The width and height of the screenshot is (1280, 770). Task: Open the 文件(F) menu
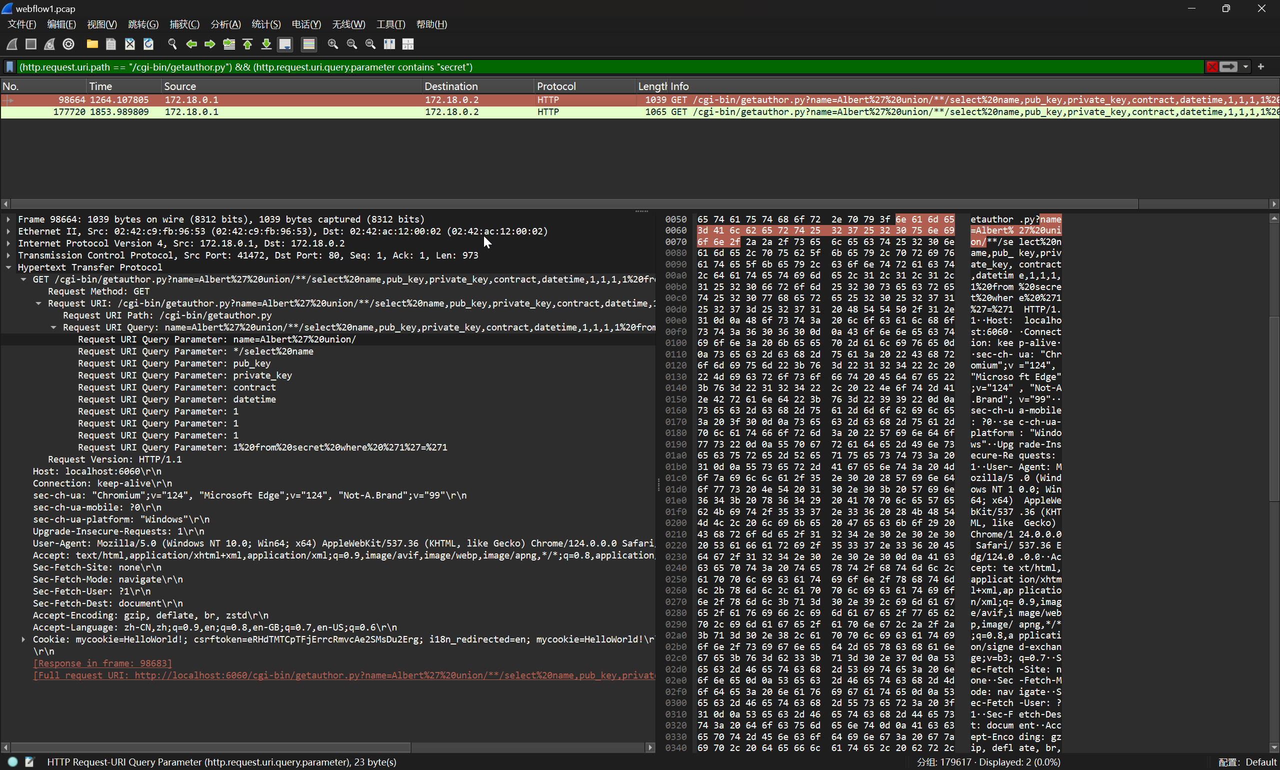coord(22,24)
